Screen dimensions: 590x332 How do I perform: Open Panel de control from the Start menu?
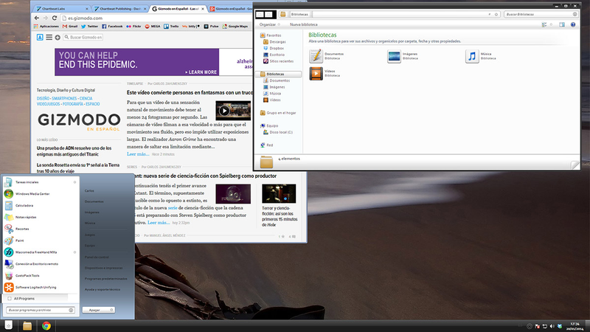tap(97, 257)
